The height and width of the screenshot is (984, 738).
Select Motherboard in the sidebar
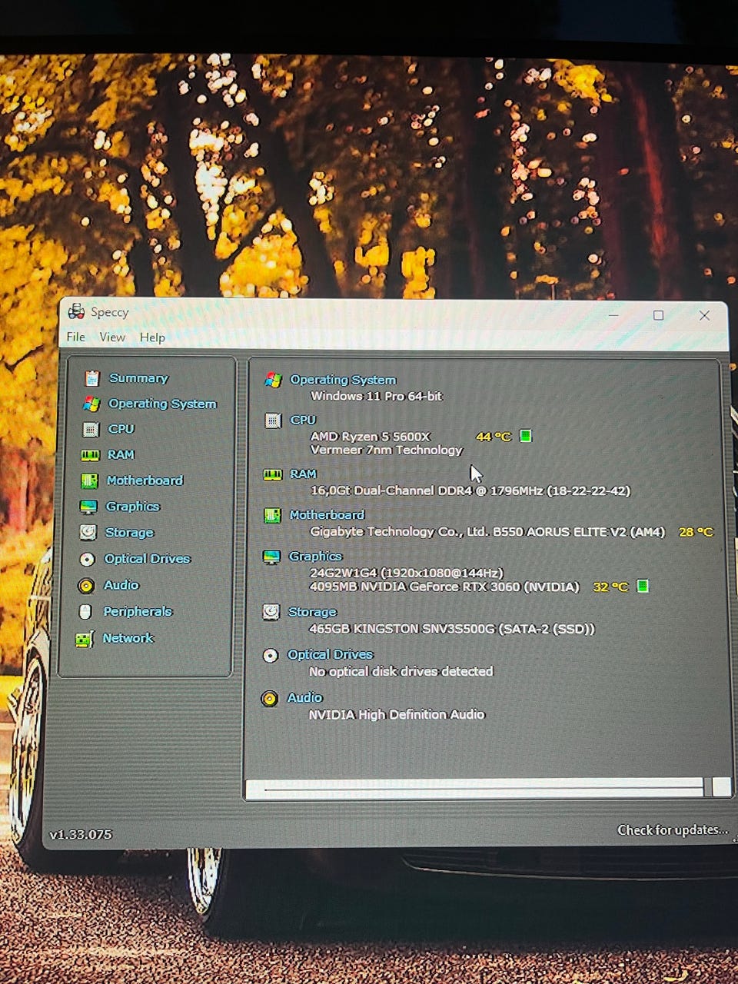(145, 480)
